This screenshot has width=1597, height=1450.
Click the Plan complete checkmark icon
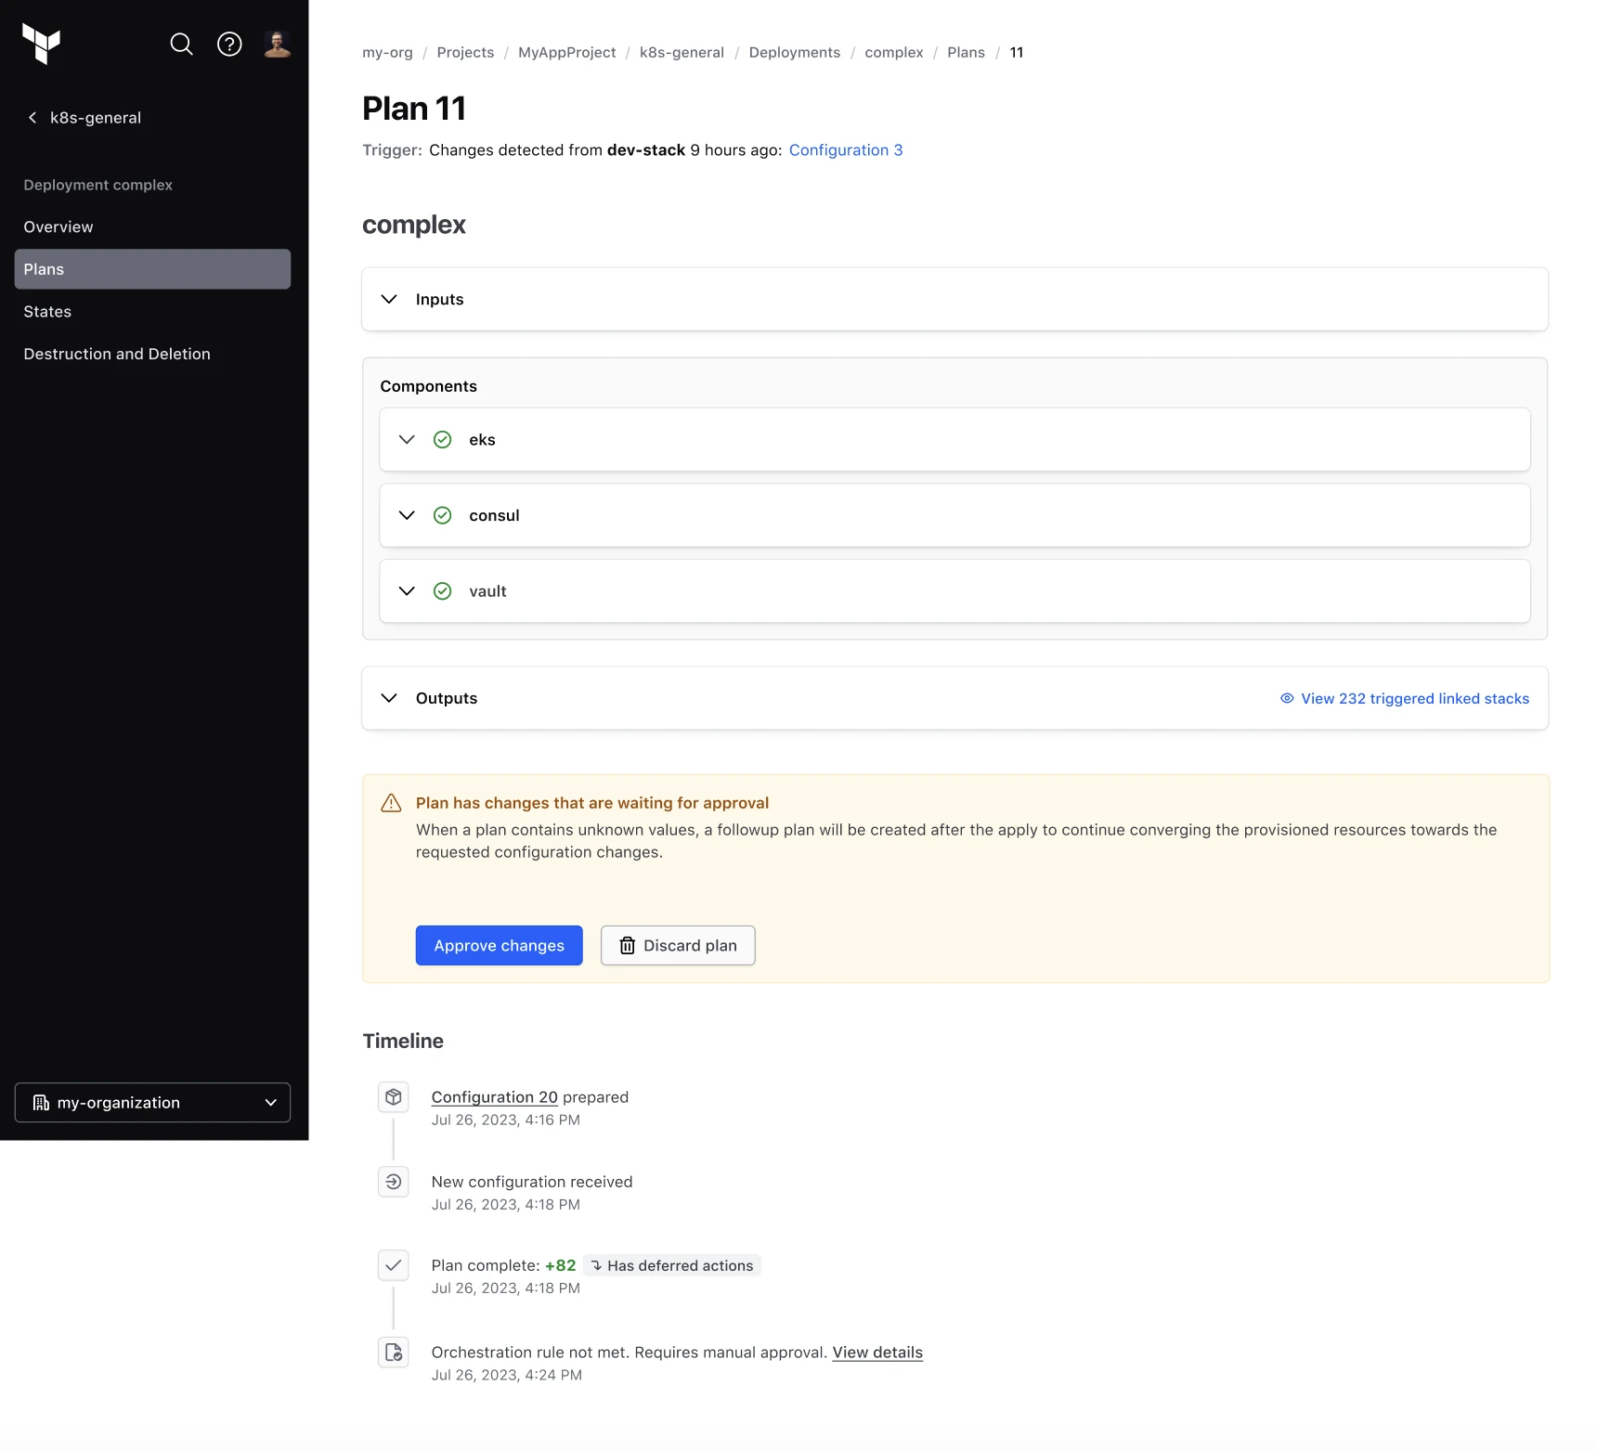coord(394,1265)
